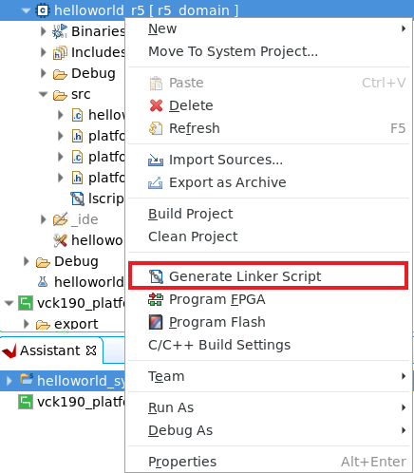
Task: Click the Binaries node icon
Action: [60, 31]
